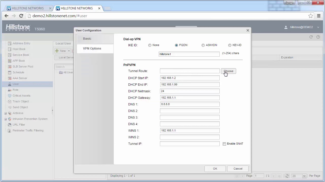Open the User item in sidebar
Screen dimensions: 325x182
coord(27,84)
